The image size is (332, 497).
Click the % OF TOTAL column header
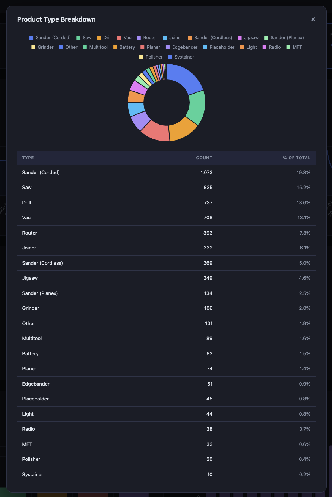click(x=297, y=158)
